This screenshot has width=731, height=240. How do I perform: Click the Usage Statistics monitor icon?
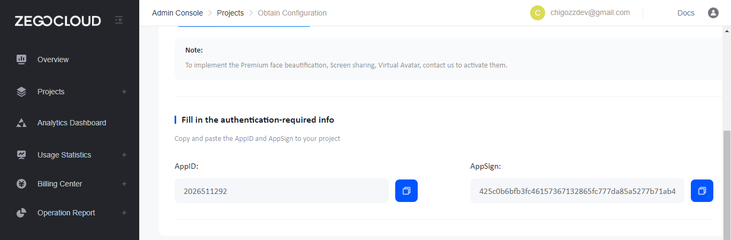pyautogui.click(x=21, y=155)
